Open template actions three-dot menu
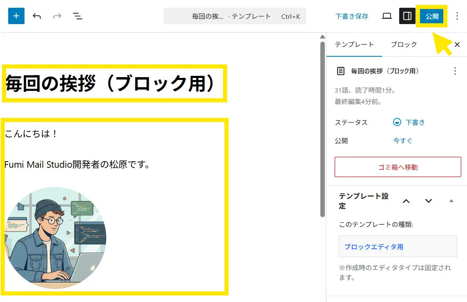Image resolution: width=467 pixels, height=302 pixels. (x=455, y=71)
